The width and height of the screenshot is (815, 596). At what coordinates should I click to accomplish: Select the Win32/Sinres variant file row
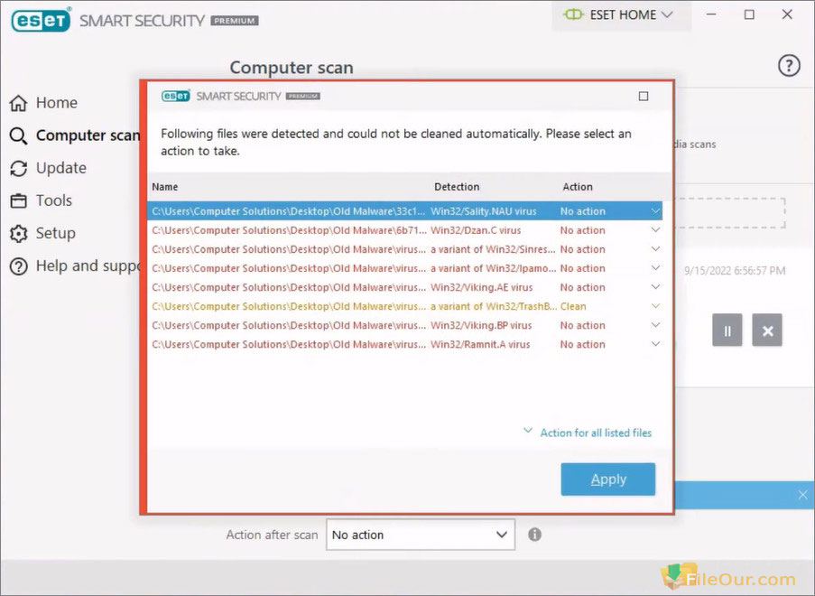pos(404,249)
